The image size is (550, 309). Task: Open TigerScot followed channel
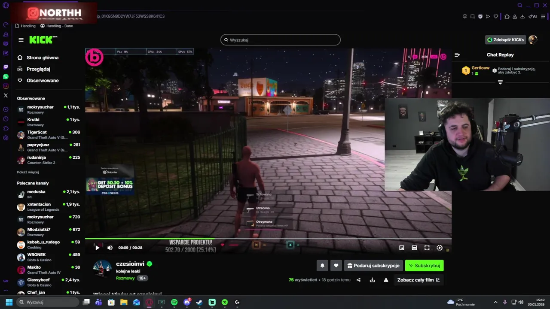(x=49, y=135)
